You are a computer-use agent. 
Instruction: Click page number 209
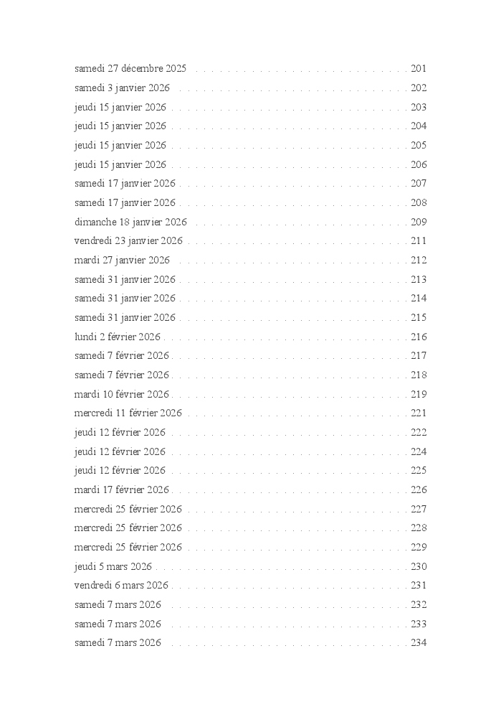point(419,222)
